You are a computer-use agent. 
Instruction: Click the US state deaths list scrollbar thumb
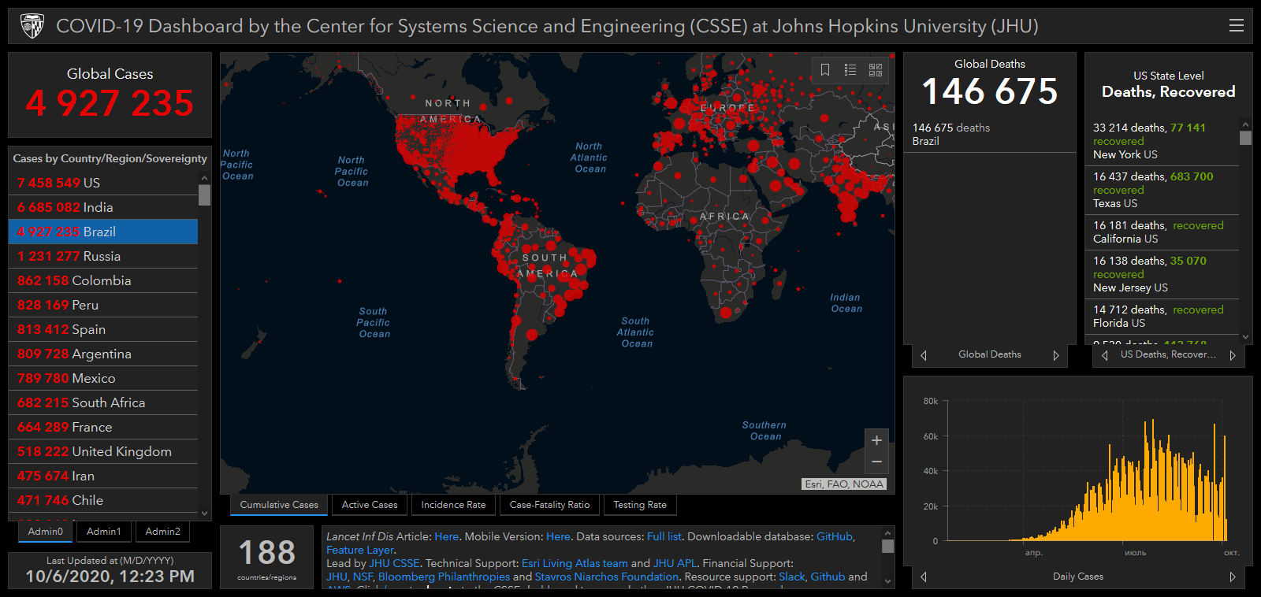point(1245,138)
